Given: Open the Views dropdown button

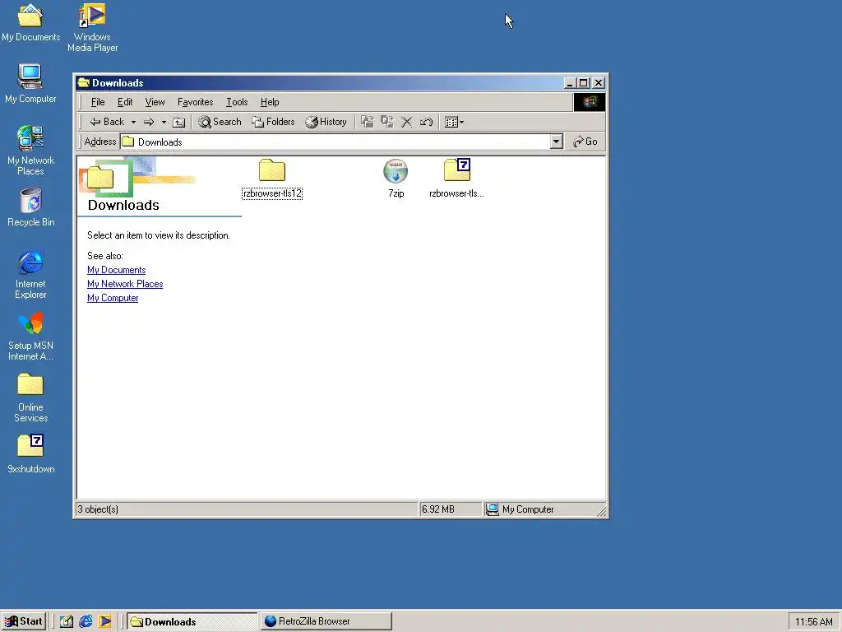Looking at the screenshot, I should 454,122.
